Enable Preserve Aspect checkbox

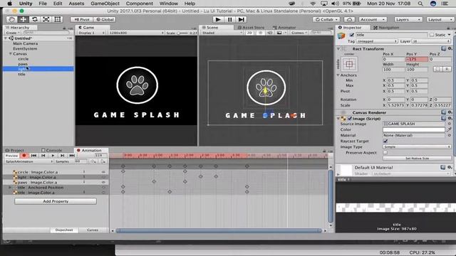coord(385,152)
